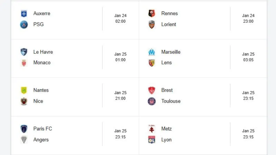Click the Lyon club crest icon

[x=152, y=140]
